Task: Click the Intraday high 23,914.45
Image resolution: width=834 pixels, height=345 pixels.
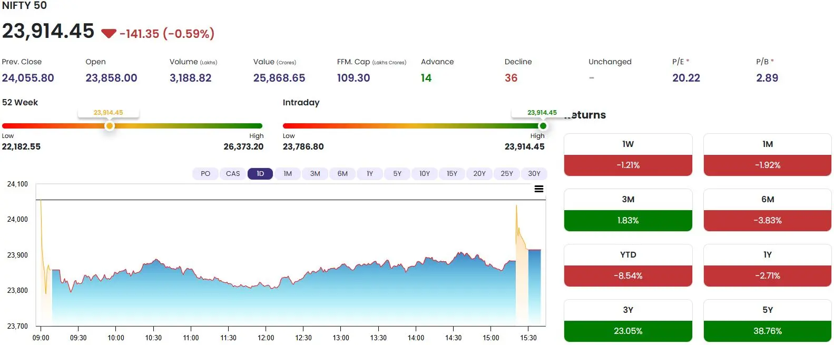Action: (524, 146)
